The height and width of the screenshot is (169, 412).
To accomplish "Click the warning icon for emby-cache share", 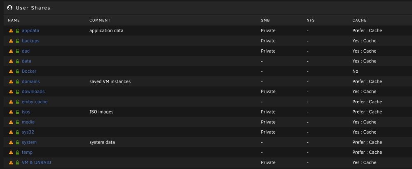I will pos(11,102).
